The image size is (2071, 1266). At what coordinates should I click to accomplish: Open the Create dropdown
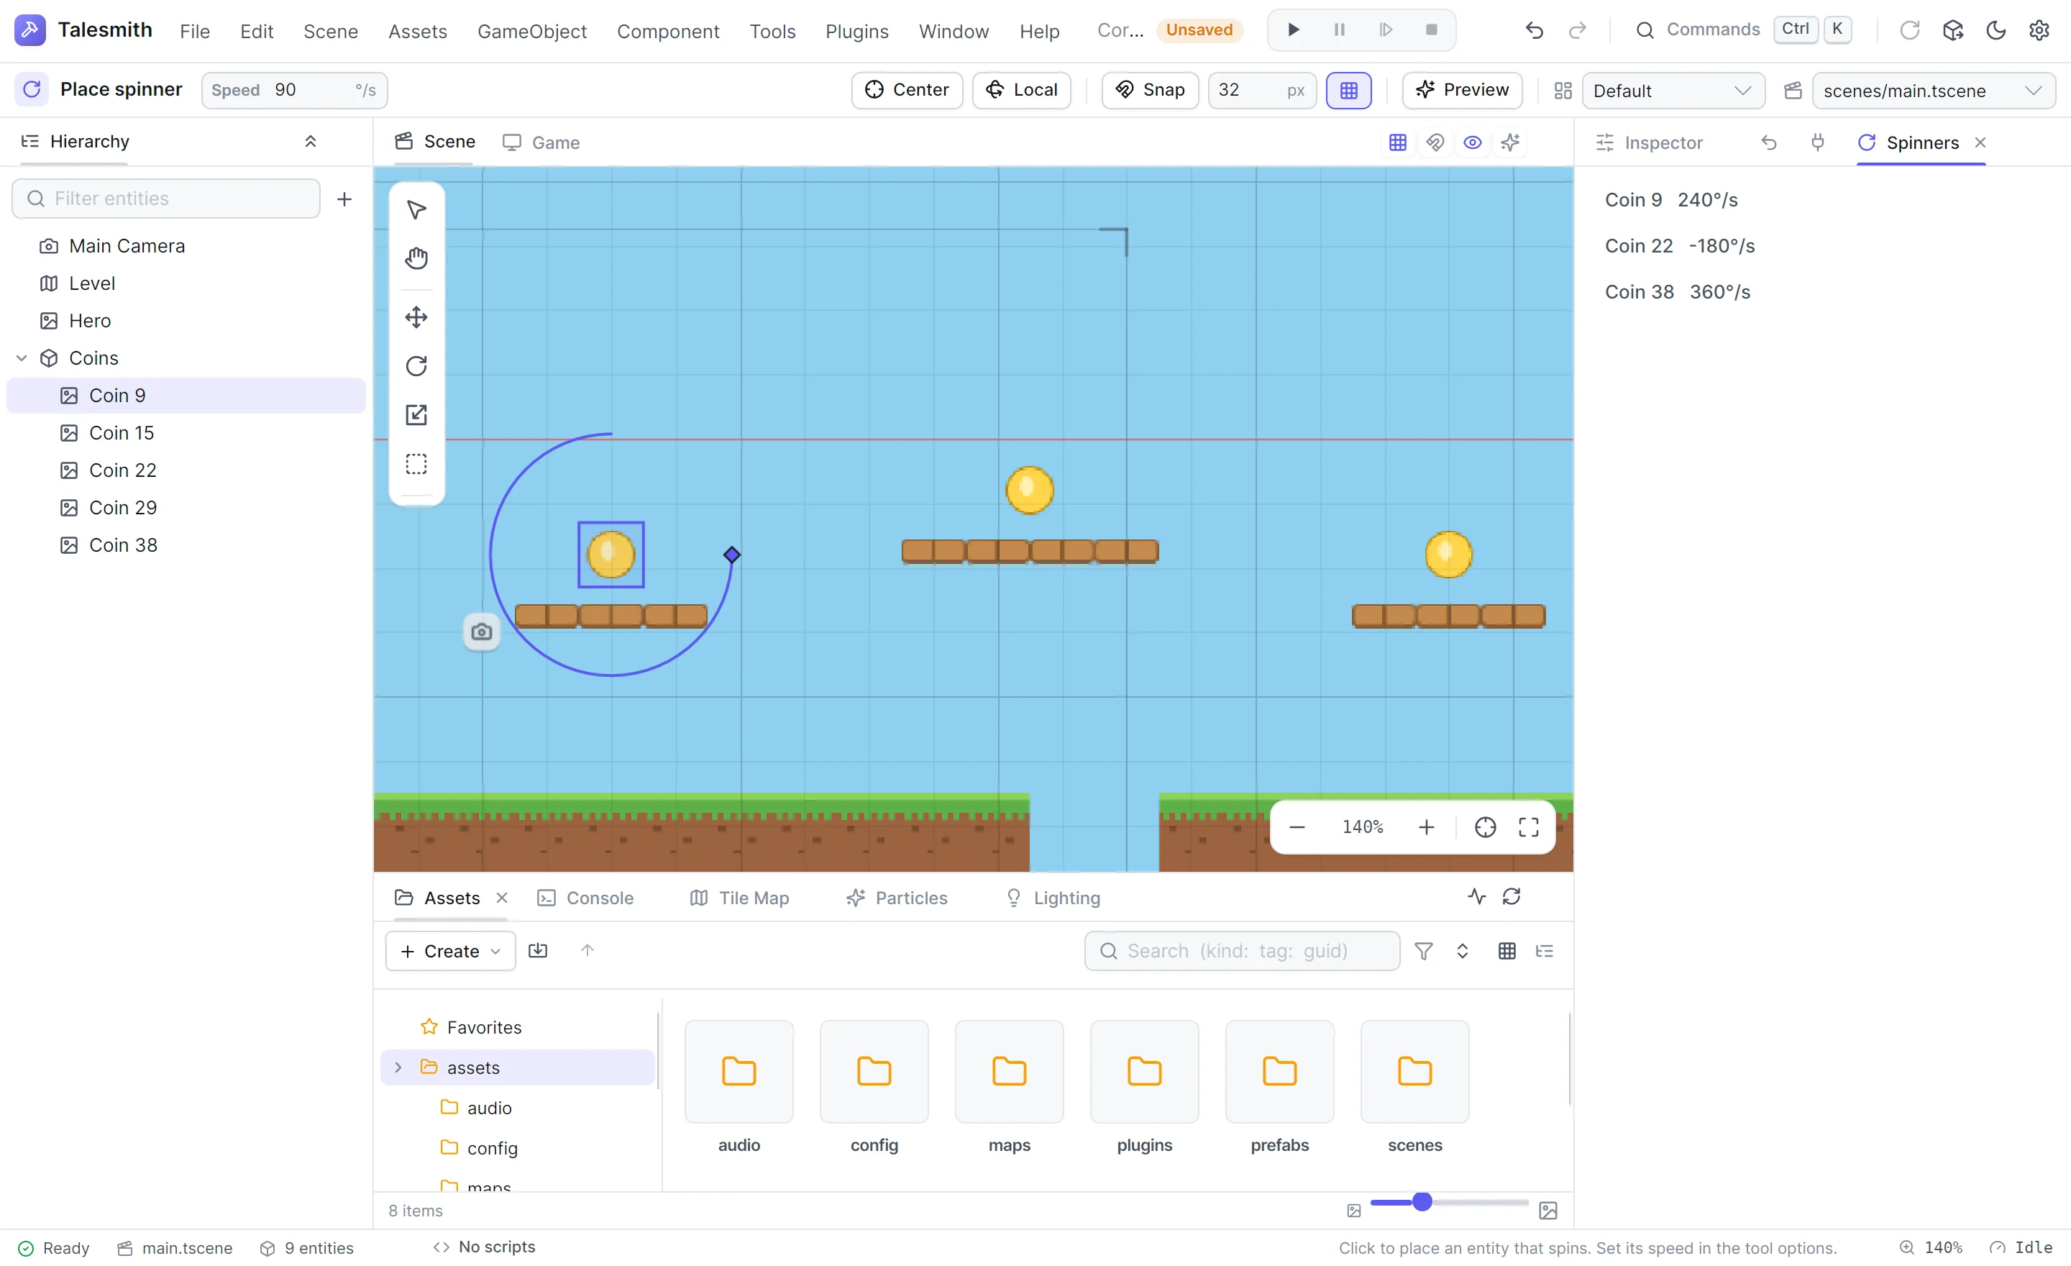(450, 951)
